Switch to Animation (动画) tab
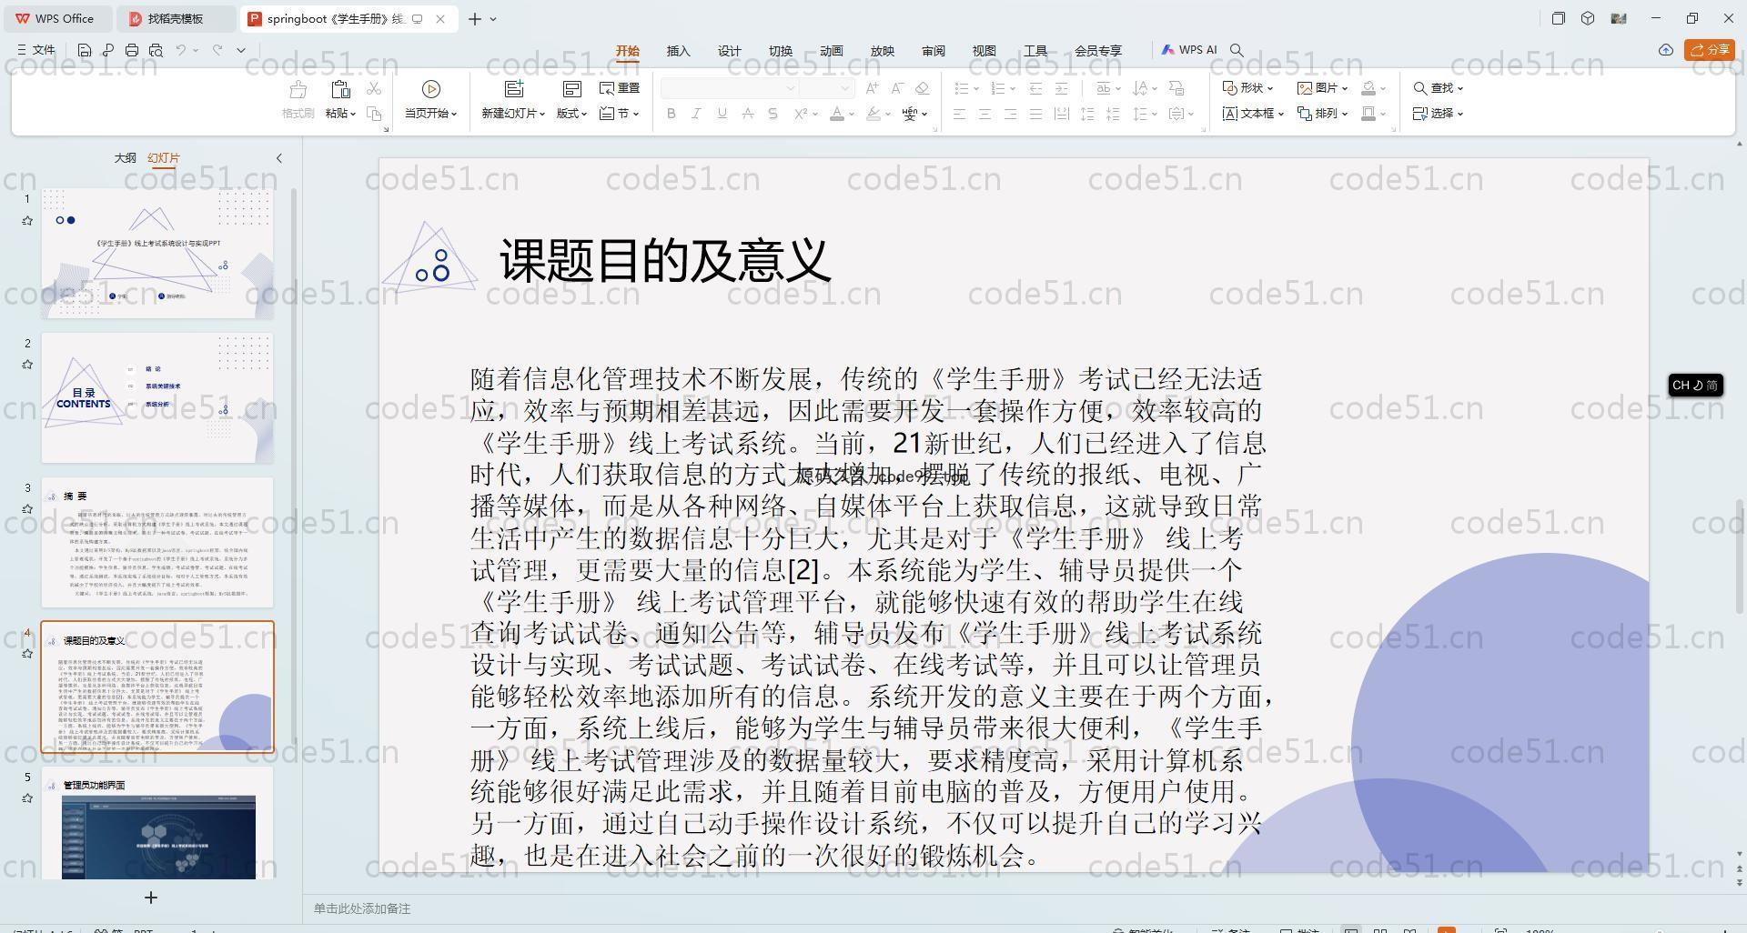 832,51
